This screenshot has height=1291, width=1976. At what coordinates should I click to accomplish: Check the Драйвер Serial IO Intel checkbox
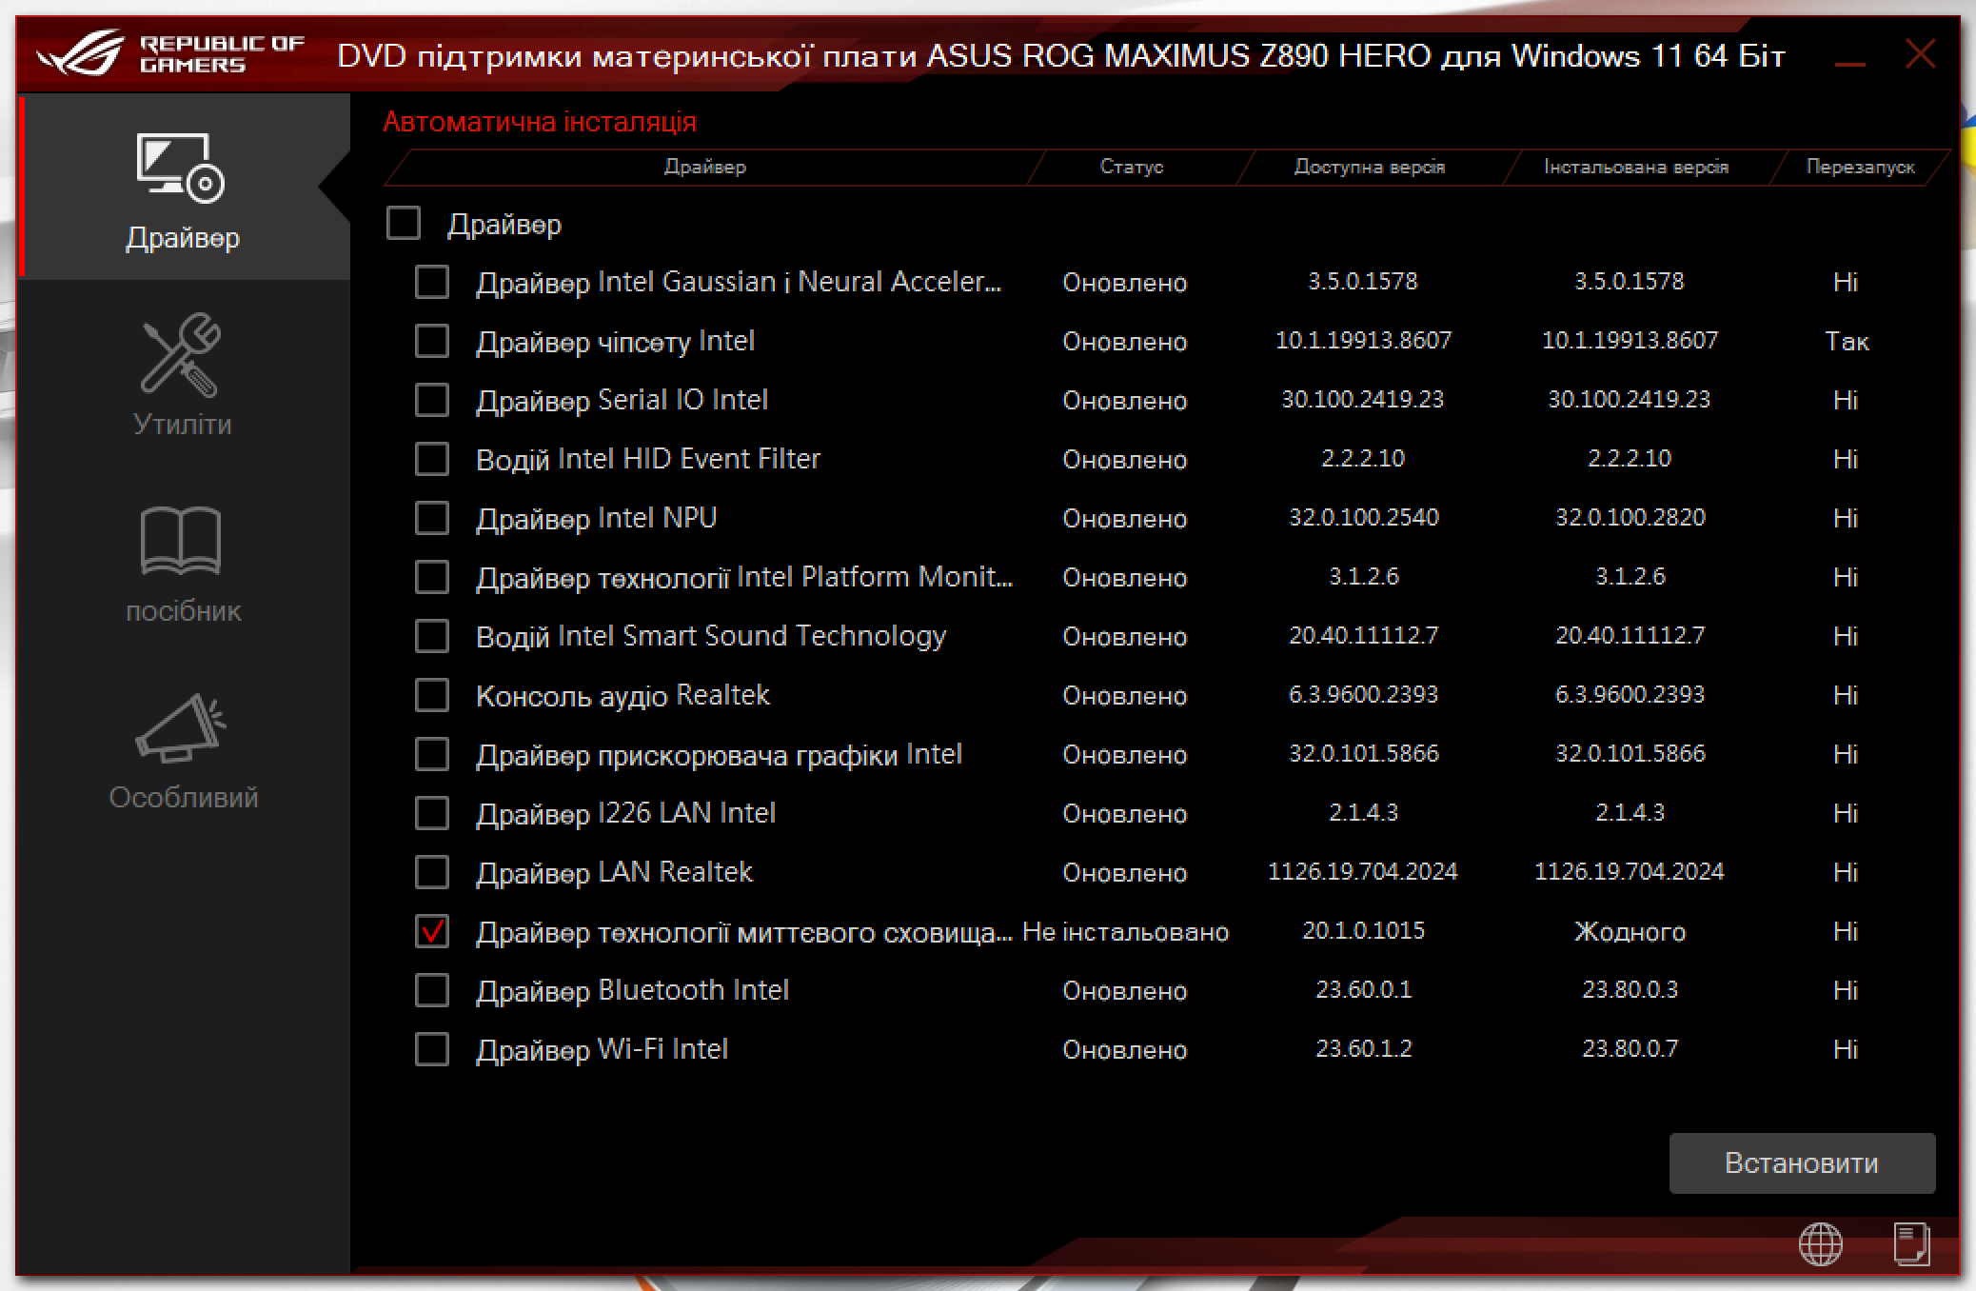[x=432, y=400]
